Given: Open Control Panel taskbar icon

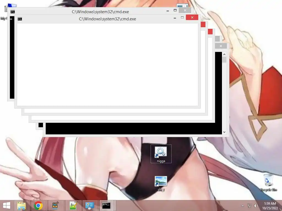Looking at the screenshot, I should pyautogui.click(x=90, y=206).
